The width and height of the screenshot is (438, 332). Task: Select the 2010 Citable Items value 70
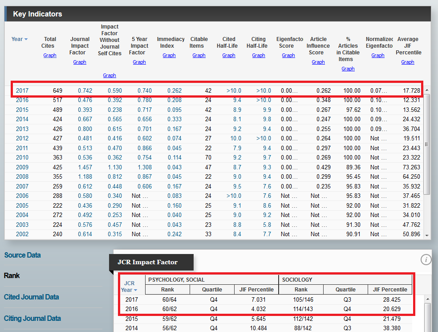click(208, 157)
